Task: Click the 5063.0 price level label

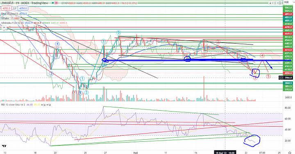Action: [288, 8]
